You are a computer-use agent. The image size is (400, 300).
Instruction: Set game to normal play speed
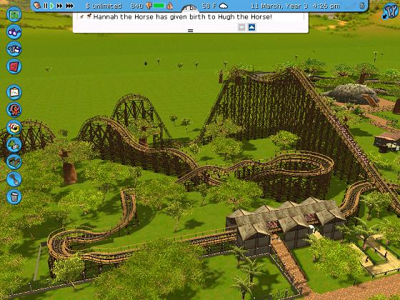[x=52, y=6]
